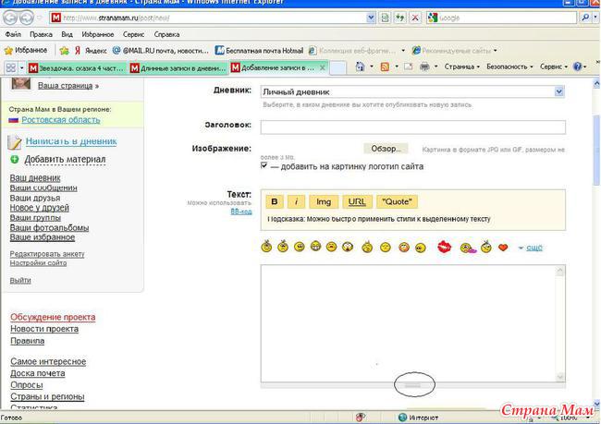Screen dimensions: 601x424
Task: Open the Правка menu
Action: click(42, 34)
